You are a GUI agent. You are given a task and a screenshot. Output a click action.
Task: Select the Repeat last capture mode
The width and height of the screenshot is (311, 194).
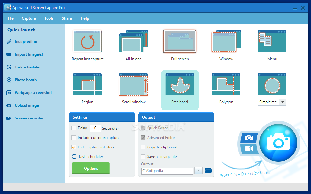coord(87,41)
